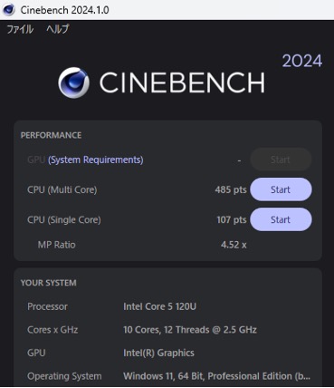Start the CPU Multi Core benchmark
The width and height of the screenshot is (334, 388).
click(281, 189)
